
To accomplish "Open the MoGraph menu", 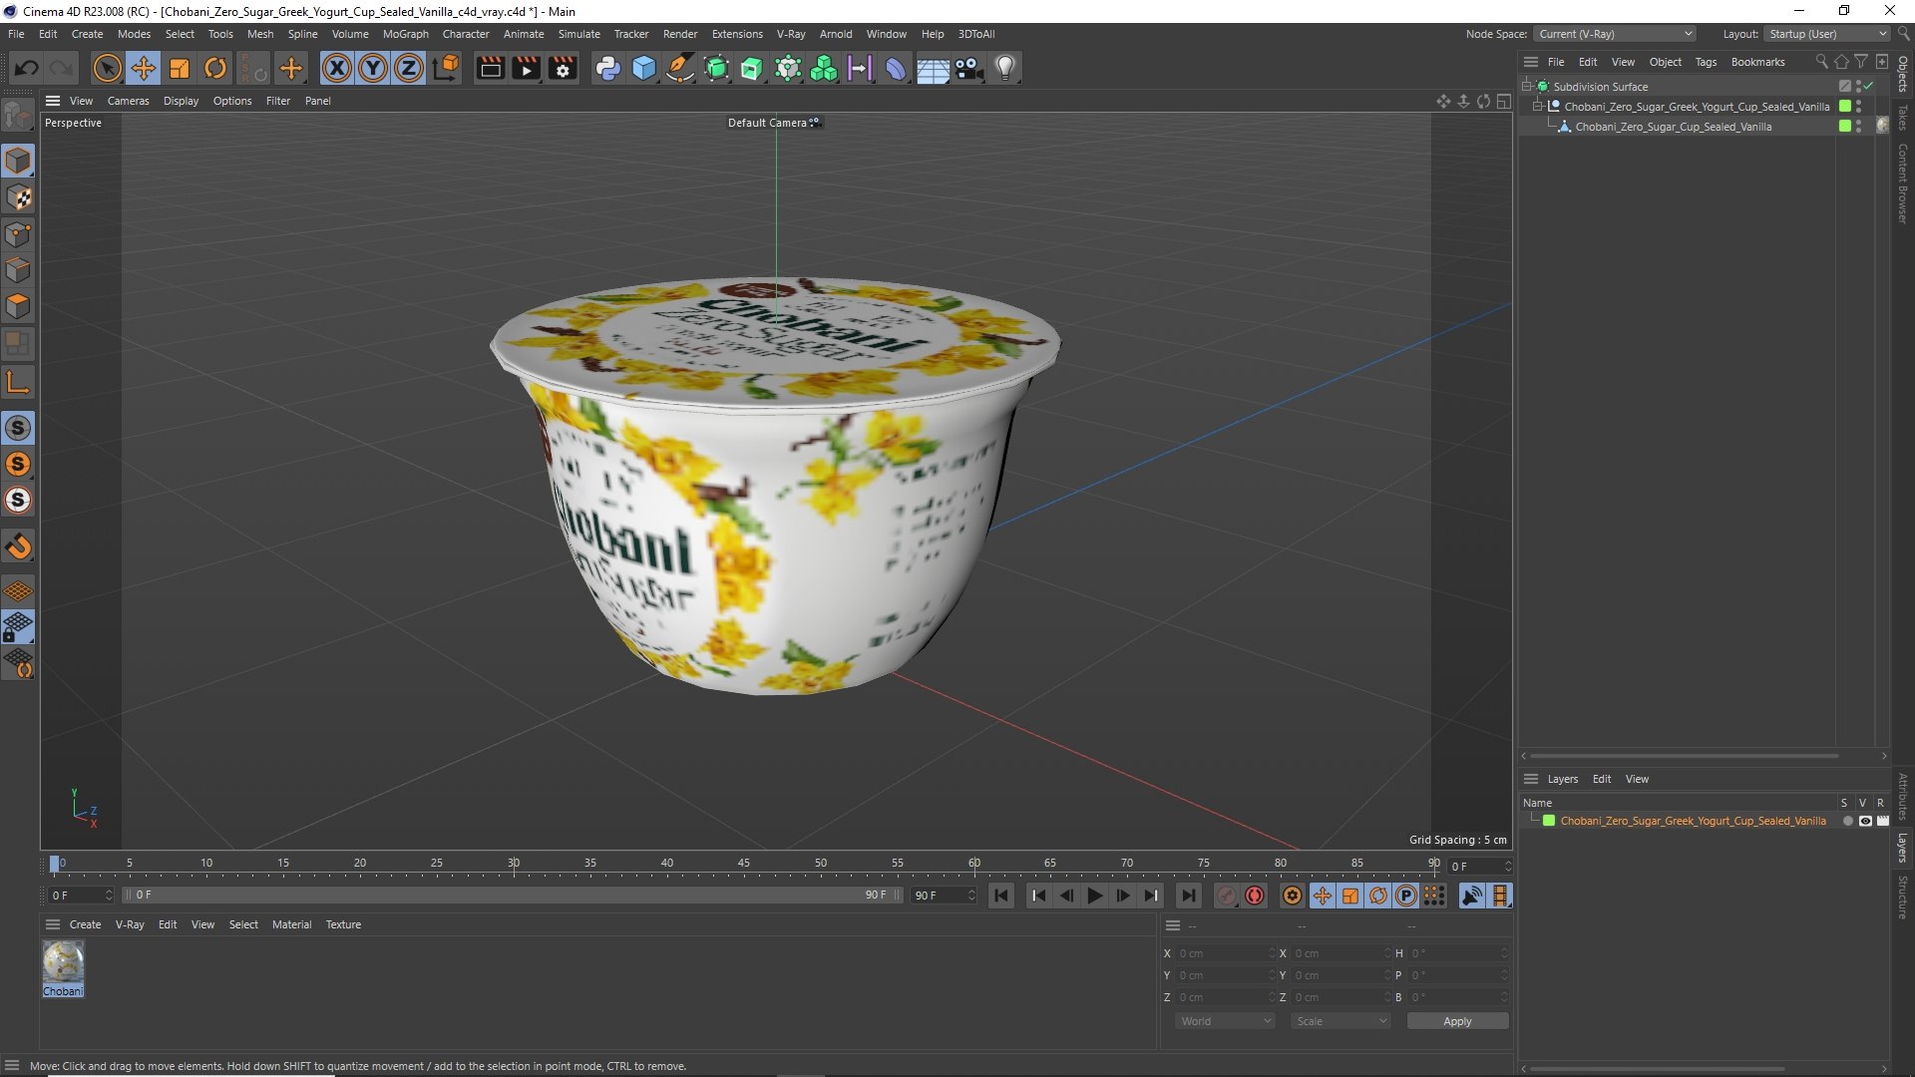I will [x=405, y=34].
